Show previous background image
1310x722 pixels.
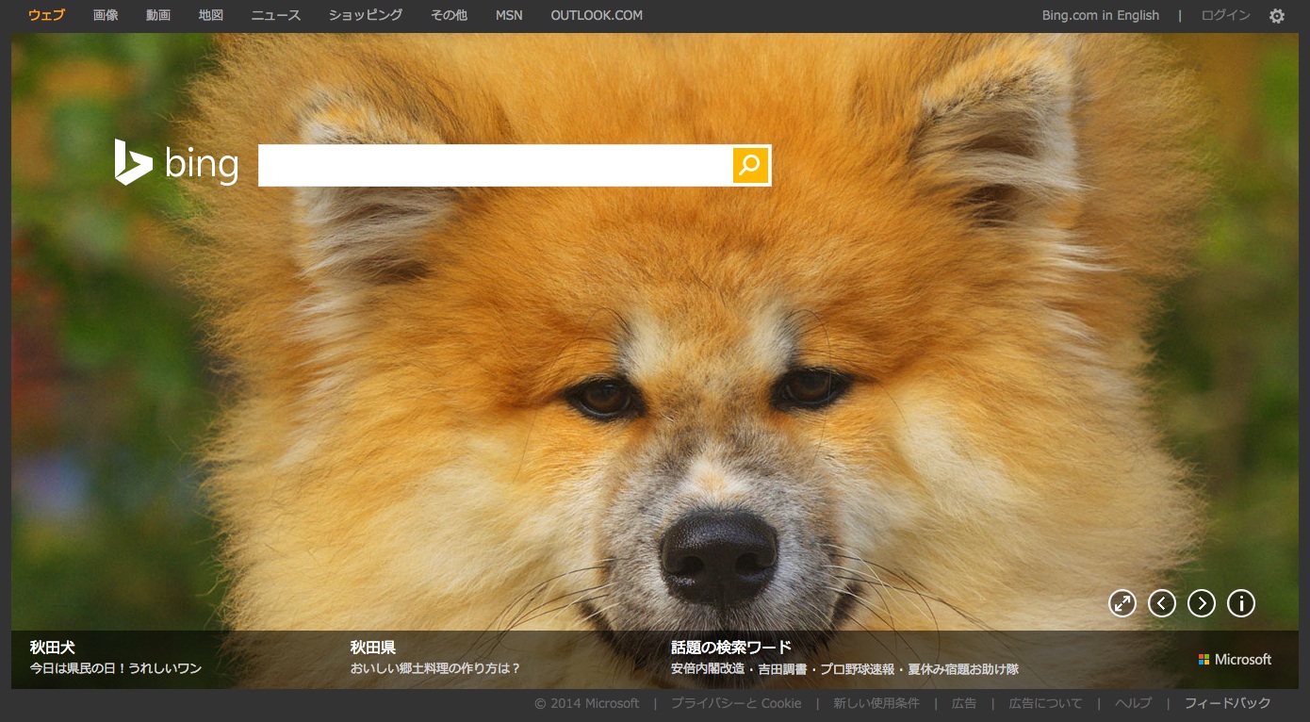click(1162, 603)
